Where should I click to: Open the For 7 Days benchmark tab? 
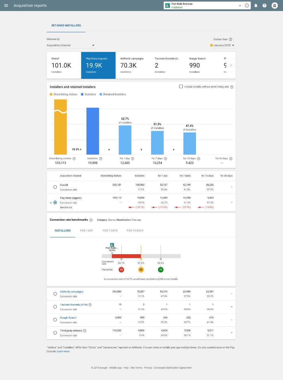tap(110, 231)
